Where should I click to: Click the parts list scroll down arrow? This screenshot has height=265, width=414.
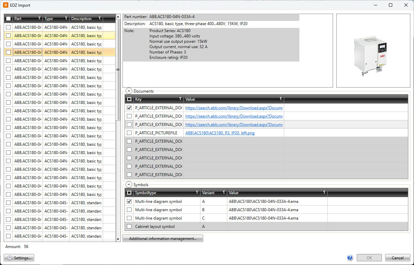pyautogui.click(x=118, y=239)
